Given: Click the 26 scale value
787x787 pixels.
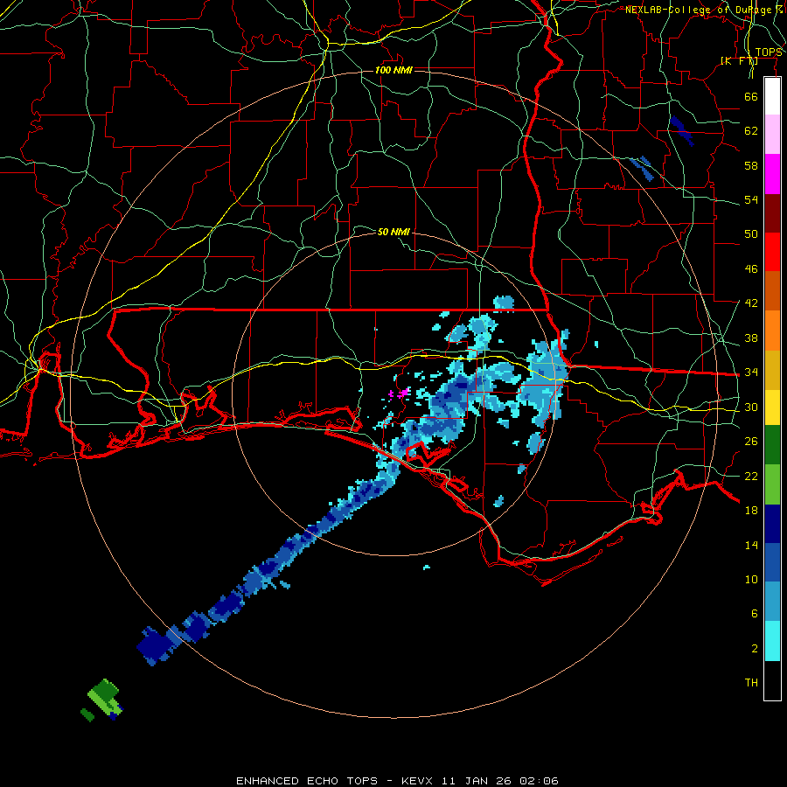Looking at the screenshot, I should (751, 442).
